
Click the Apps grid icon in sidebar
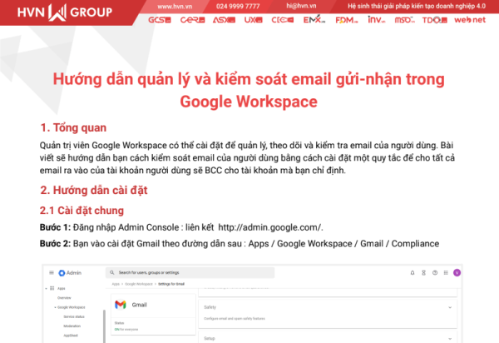[x=52, y=288]
